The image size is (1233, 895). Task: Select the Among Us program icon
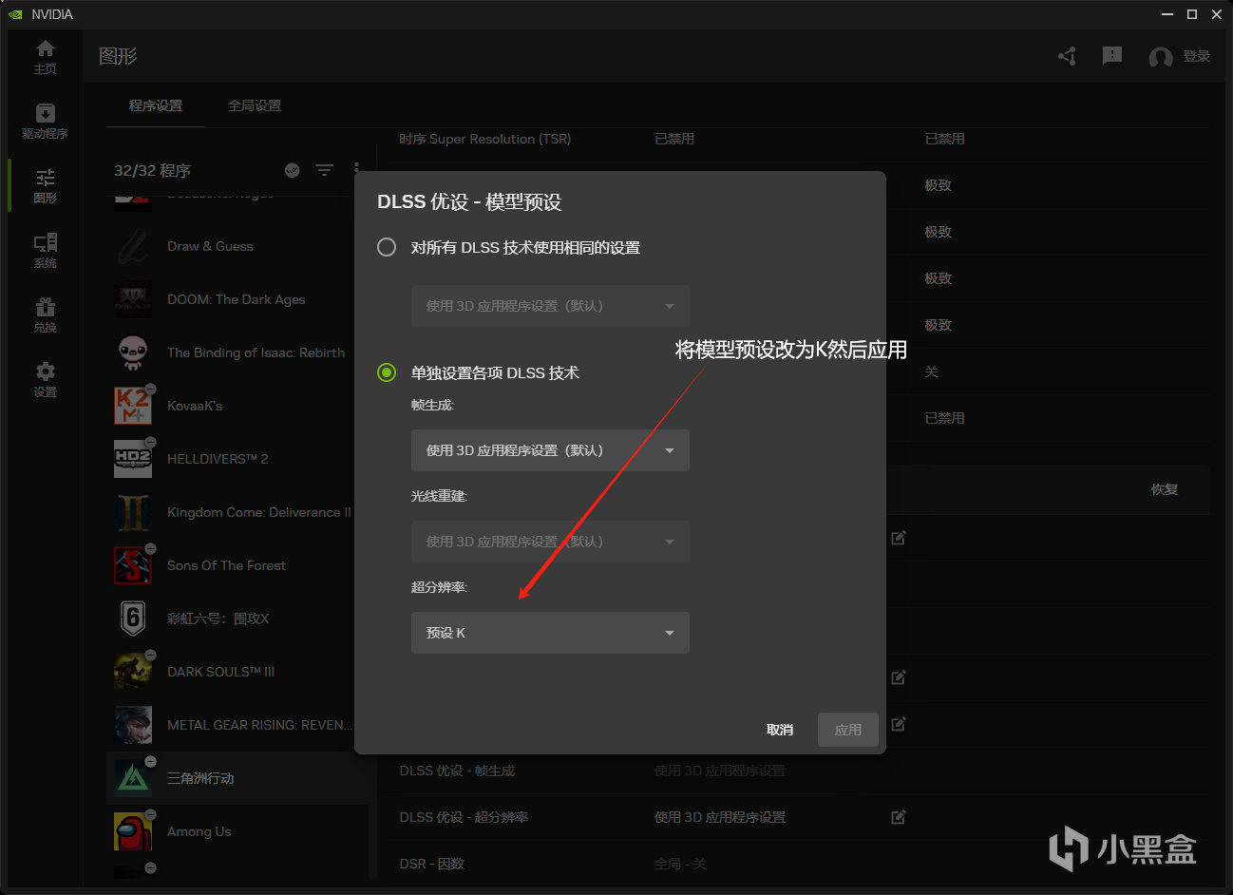click(x=133, y=831)
